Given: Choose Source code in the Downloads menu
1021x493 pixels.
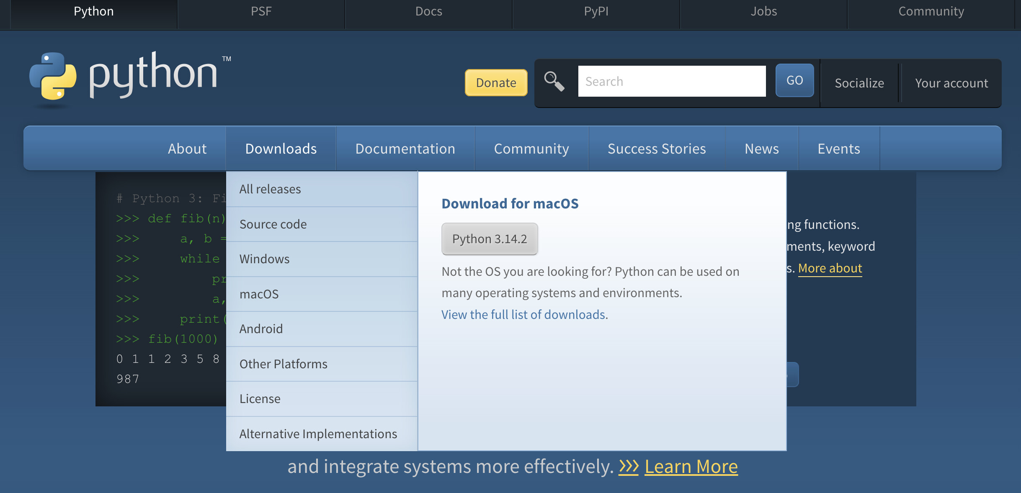Looking at the screenshot, I should click(273, 224).
